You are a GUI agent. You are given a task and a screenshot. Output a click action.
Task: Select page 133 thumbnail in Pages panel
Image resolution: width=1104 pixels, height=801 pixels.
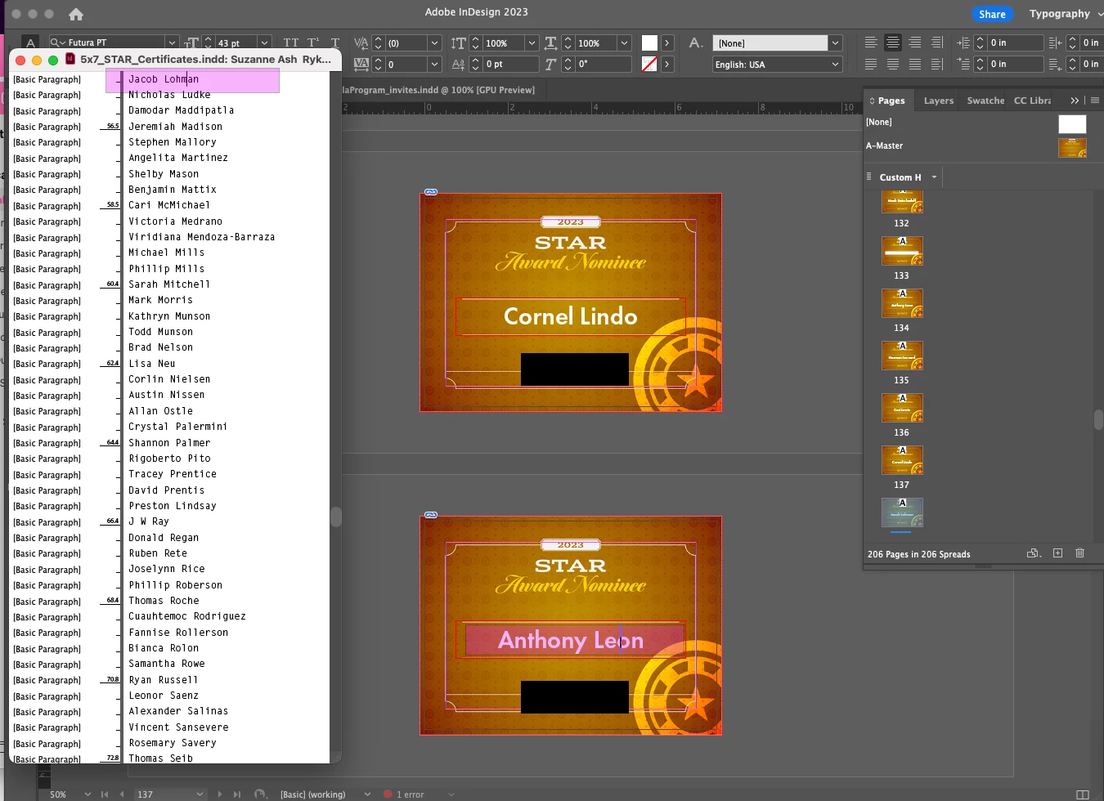902,250
